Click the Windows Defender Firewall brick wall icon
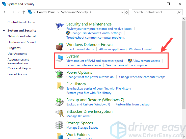This screenshot has width=186, height=139. [x=60, y=47]
